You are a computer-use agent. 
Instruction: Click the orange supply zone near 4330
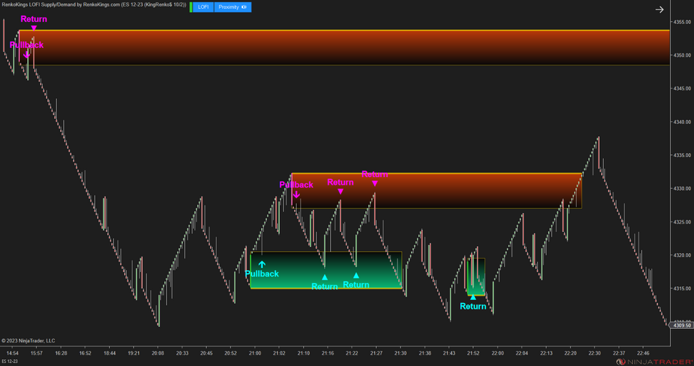pos(436,191)
